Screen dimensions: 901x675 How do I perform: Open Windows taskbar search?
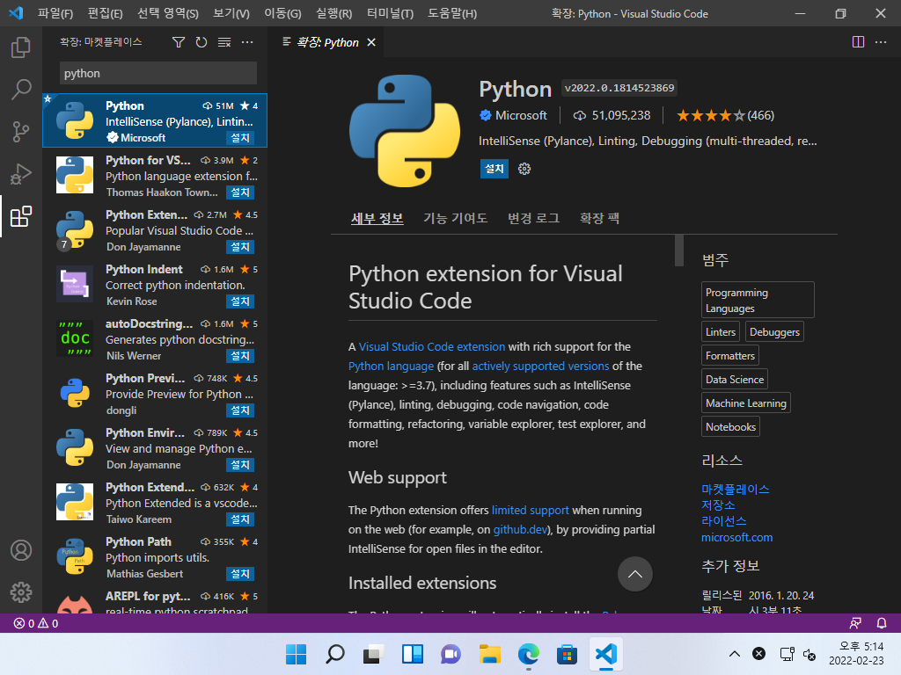(335, 654)
